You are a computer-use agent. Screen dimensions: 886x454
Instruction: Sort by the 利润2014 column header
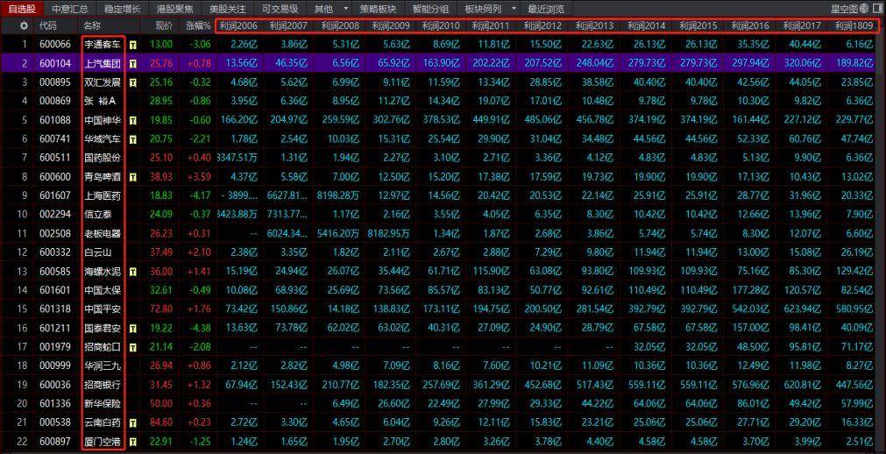click(647, 25)
